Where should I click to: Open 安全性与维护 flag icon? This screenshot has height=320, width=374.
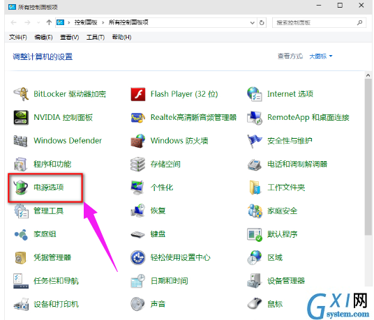(x=254, y=141)
